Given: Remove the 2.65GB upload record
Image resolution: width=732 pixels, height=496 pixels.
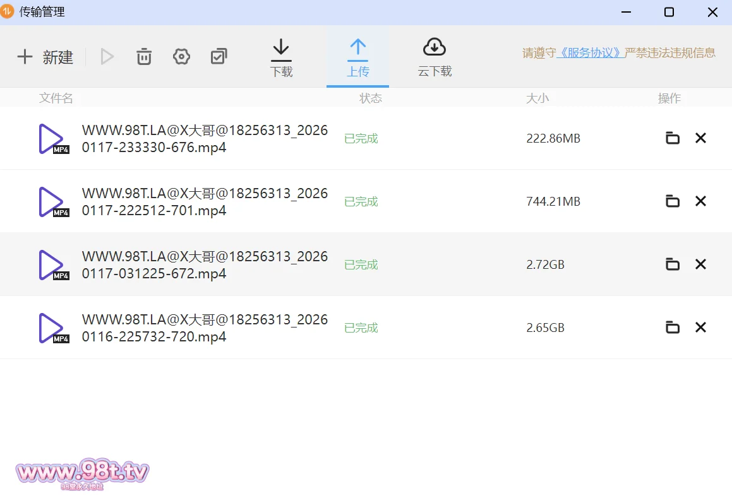Looking at the screenshot, I should coord(700,328).
